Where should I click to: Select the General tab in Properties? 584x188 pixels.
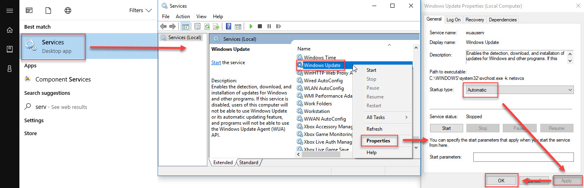click(434, 19)
